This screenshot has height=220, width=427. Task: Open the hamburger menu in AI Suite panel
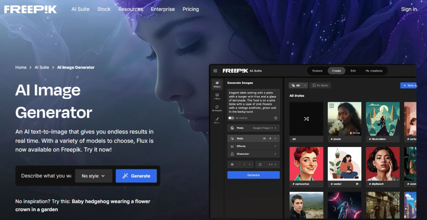click(215, 71)
